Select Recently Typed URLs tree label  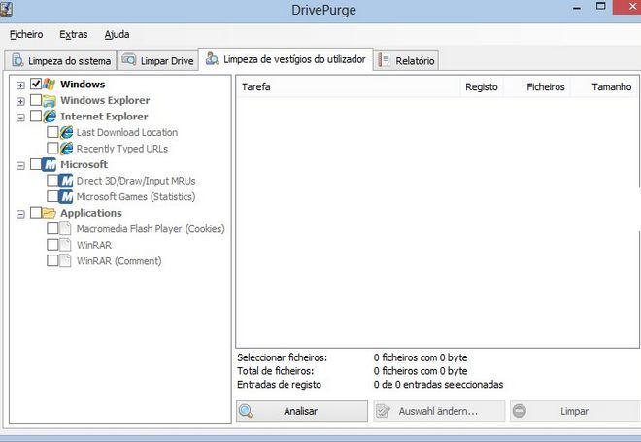[x=122, y=149]
